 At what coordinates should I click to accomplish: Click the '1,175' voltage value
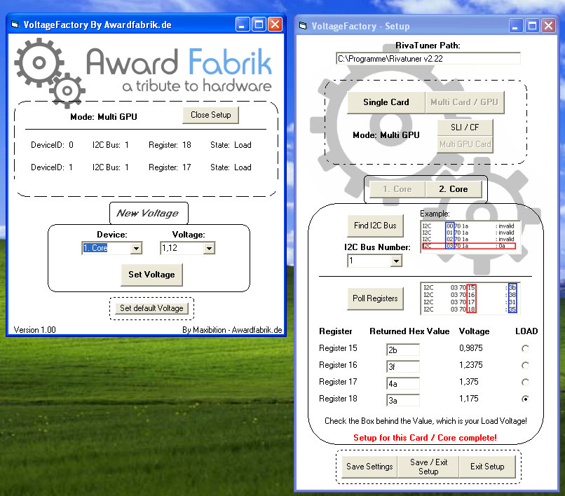click(x=468, y=399)
